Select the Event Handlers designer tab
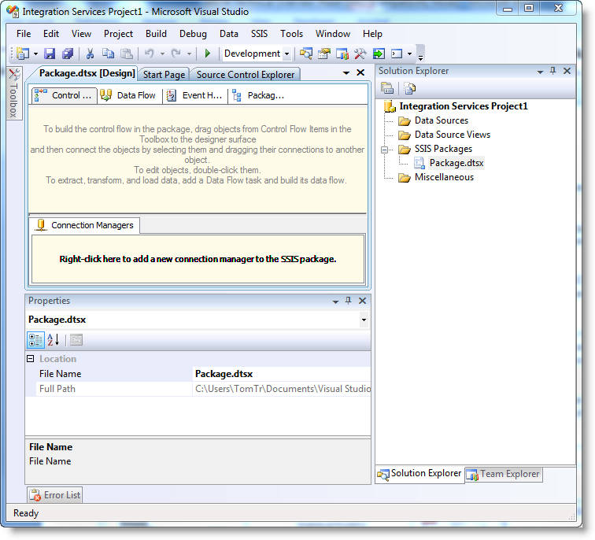The height and width of the screenshot is (540, 595). tap(195, 95)
